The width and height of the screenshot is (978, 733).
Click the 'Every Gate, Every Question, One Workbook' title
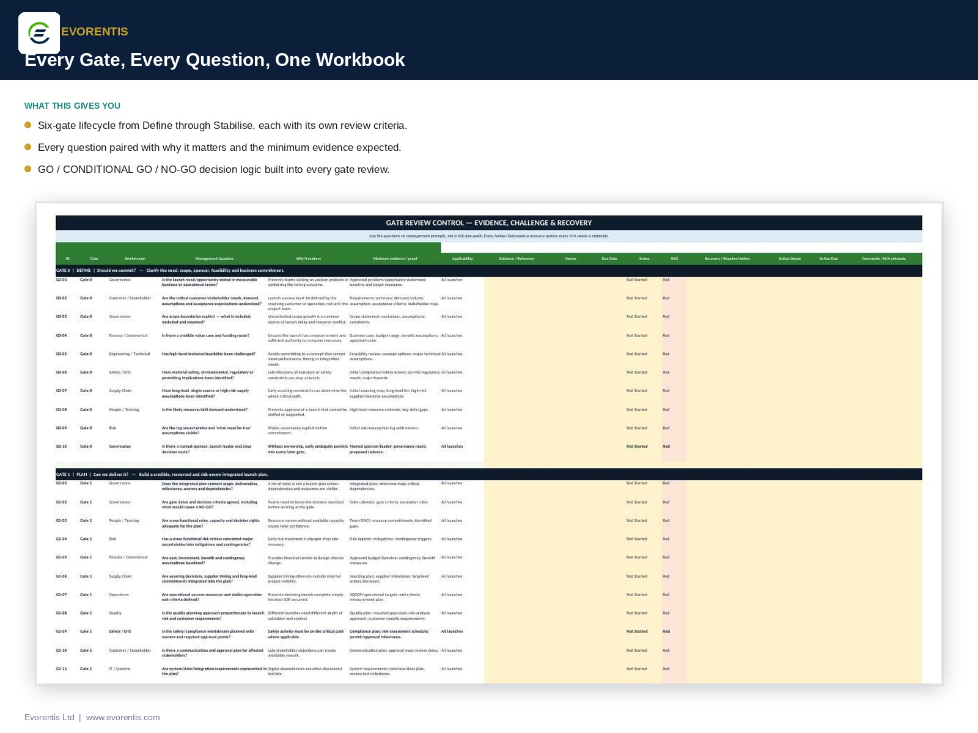pos(215,60)
